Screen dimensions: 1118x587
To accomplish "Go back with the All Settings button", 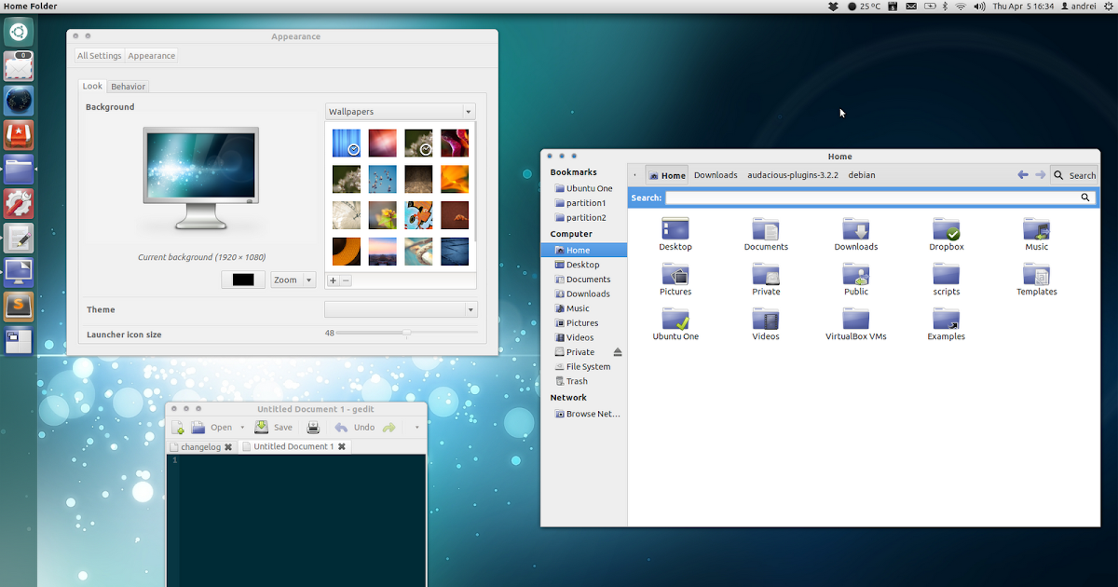I will [x=99, y=55].
